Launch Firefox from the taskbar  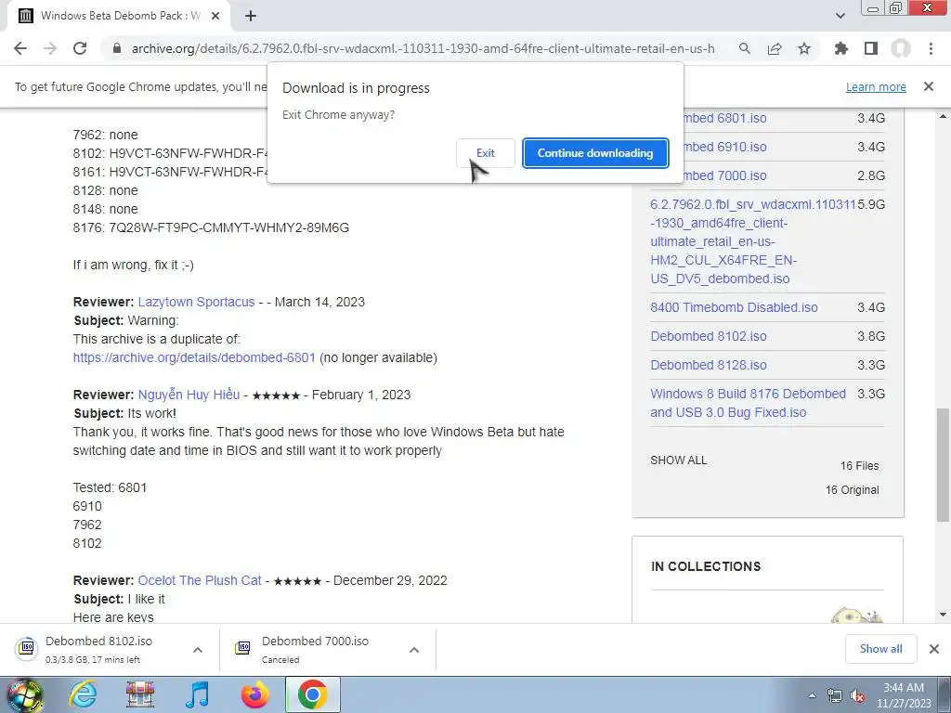click(254, 694)
